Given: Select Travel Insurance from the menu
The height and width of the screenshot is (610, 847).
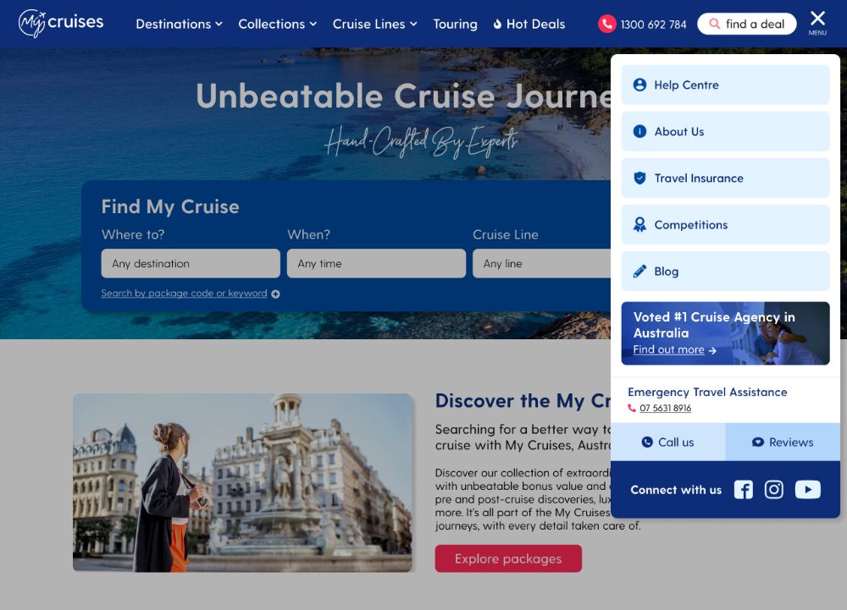Looking at the screenshot, I should tap(726, 178).
